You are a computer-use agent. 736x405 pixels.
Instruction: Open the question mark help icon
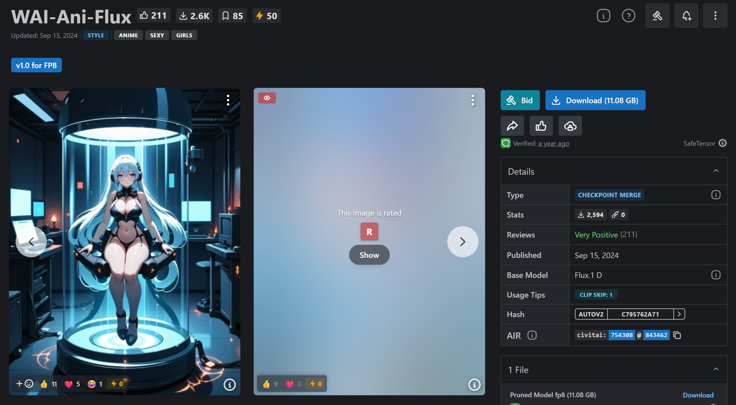pos(628,16)
